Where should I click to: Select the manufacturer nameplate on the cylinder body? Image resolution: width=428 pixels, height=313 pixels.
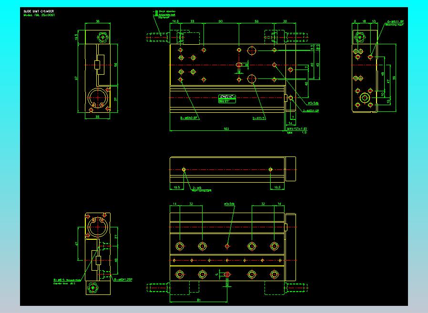tap(227, 98)
